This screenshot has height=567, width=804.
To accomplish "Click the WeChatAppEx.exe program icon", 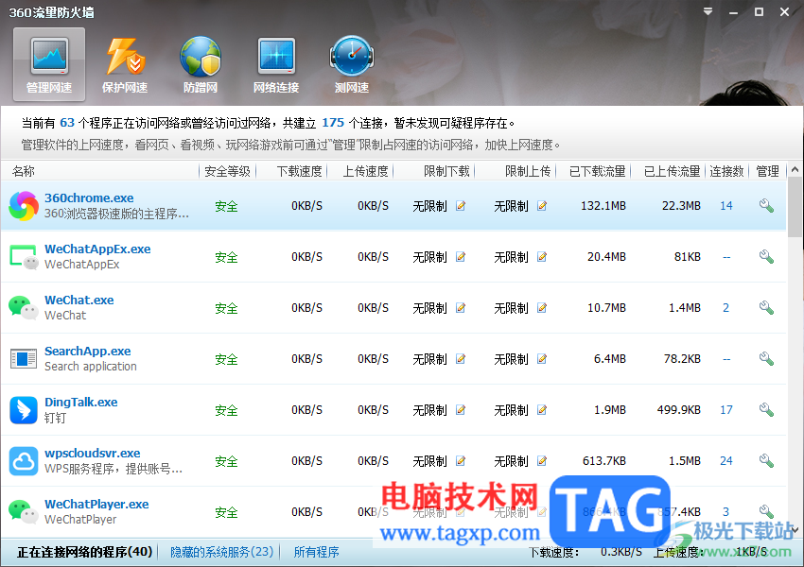I will click(24, 257).
